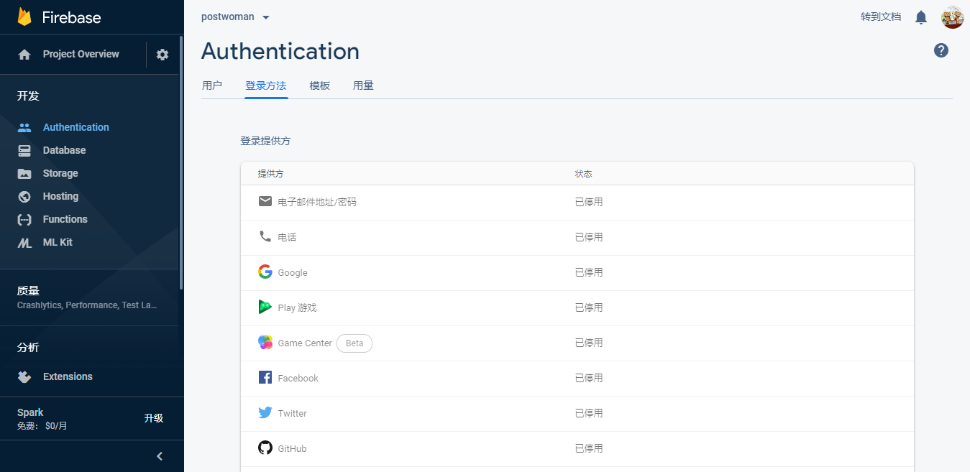The image size is (970, 472).
Task: Click the 已停用 status for GitHub
Action: click(x=589, y=448)
